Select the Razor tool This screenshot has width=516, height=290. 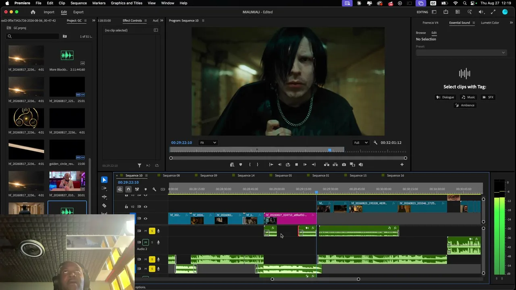coord(104,206)
